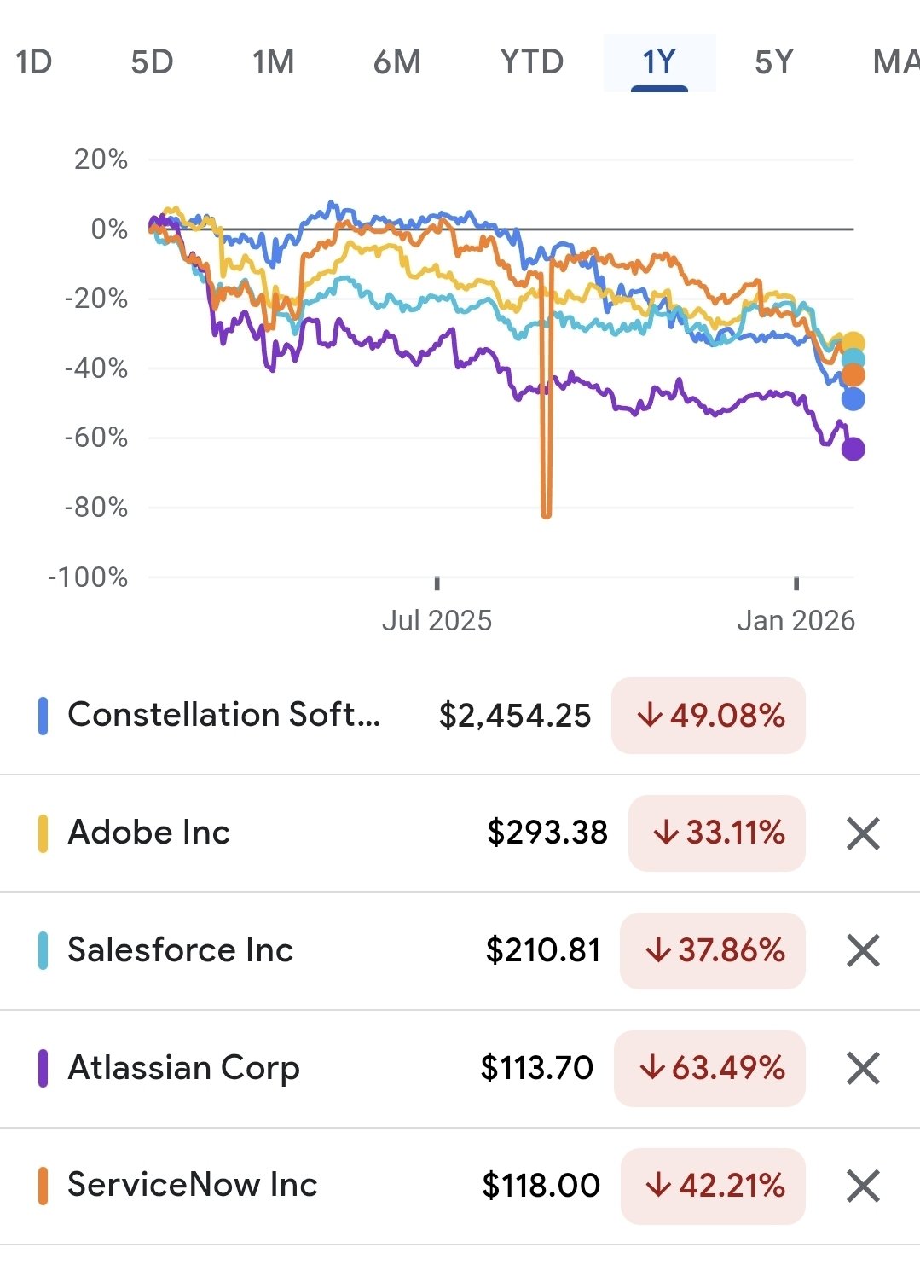Select the 5Y time range tab
The width and height of the screenshot is (920, 1265).
point(774,62)
